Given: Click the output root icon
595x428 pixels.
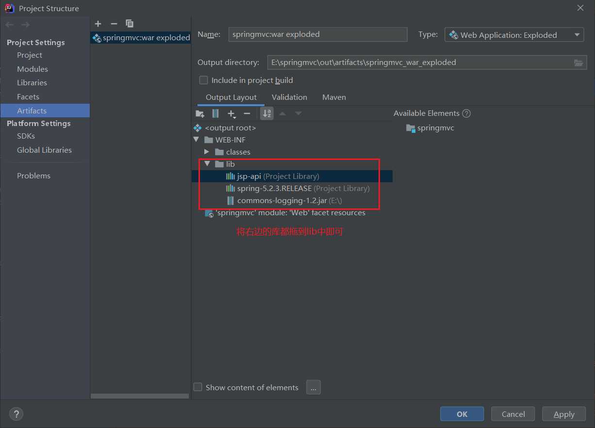Looking at the screenshot, I should tap(197, 128).
